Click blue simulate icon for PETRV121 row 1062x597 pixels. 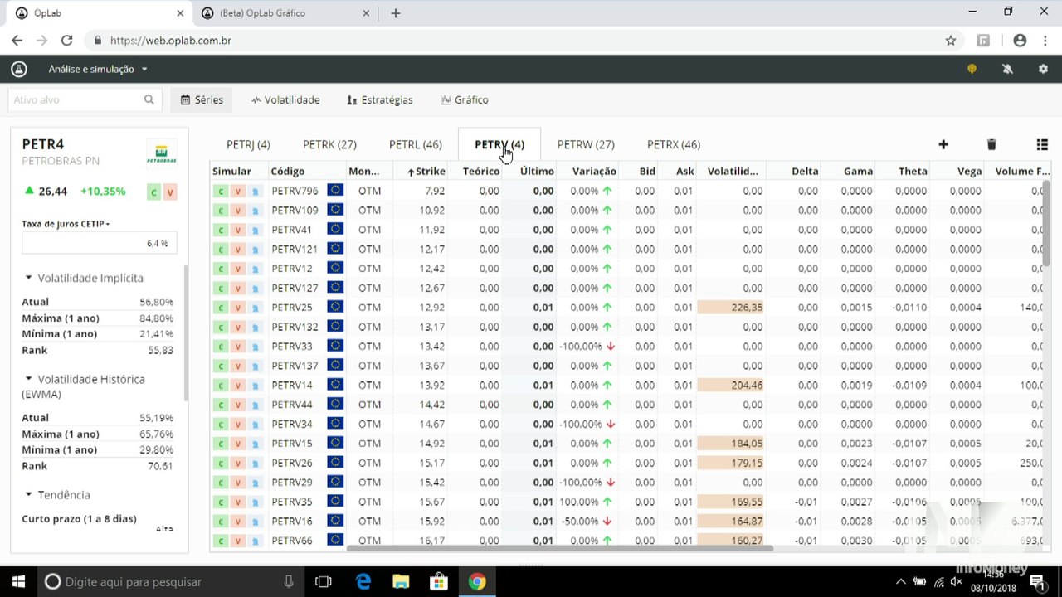[x=256, y=250]
